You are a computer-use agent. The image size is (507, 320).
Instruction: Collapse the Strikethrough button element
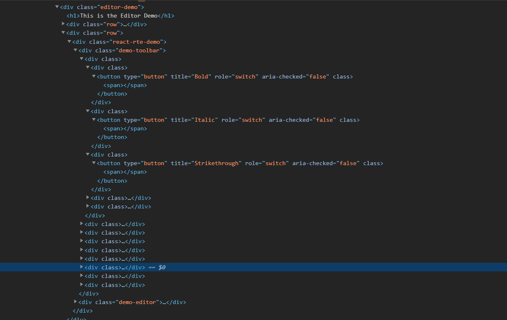(94, 163)
